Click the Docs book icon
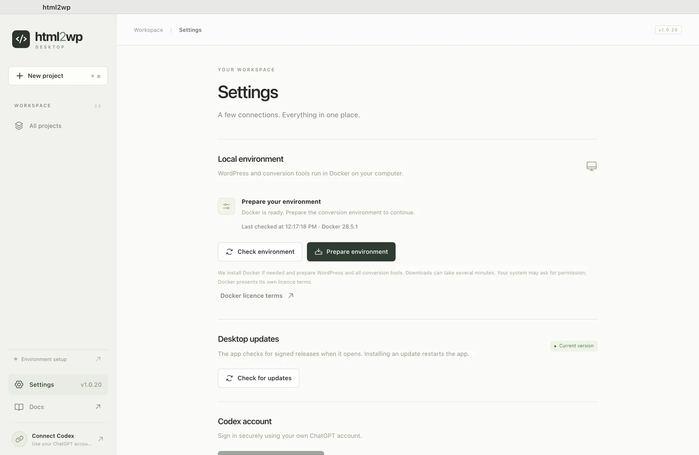 coord(19,407)
